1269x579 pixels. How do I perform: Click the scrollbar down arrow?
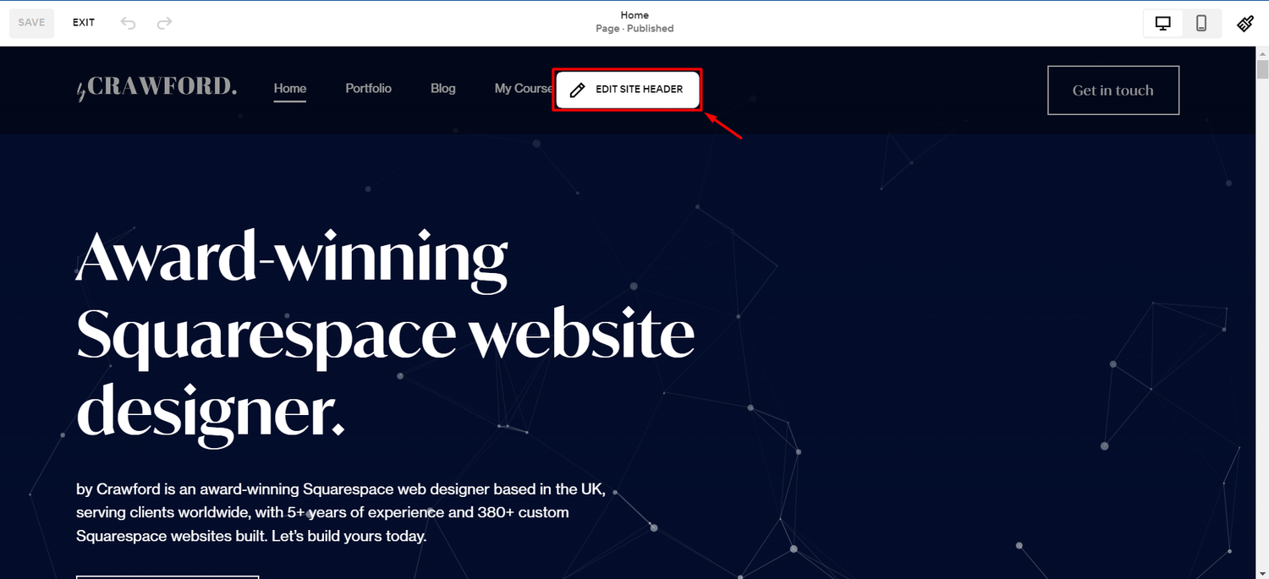[x=1262, y=572]
